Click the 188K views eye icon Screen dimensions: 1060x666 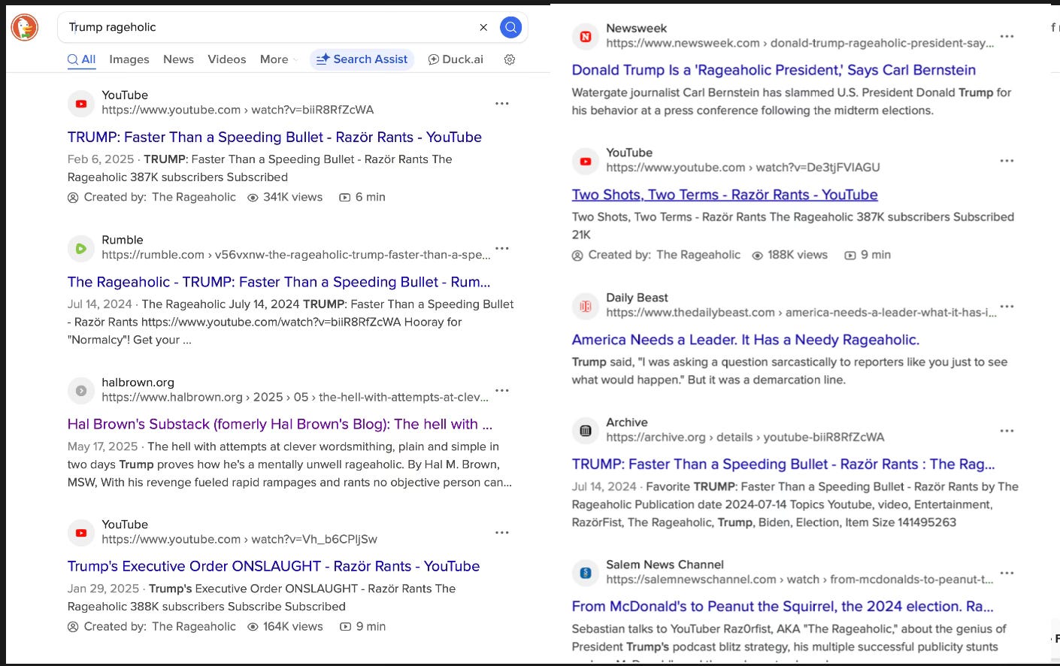(758, 256)
